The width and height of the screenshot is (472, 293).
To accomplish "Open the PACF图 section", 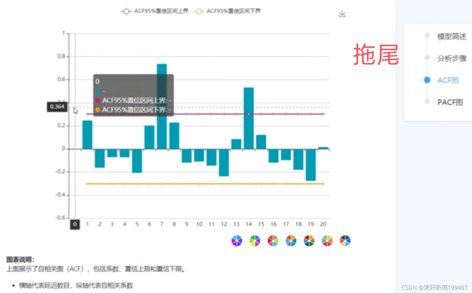I will pos(450,102).
